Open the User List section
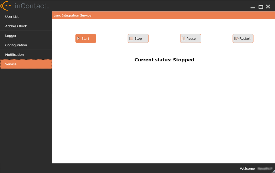 26,16
